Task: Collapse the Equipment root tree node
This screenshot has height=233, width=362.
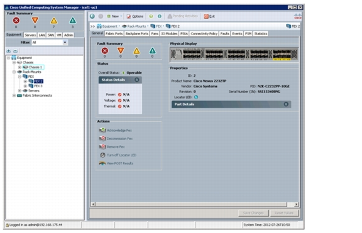Action: pos(9,58)
